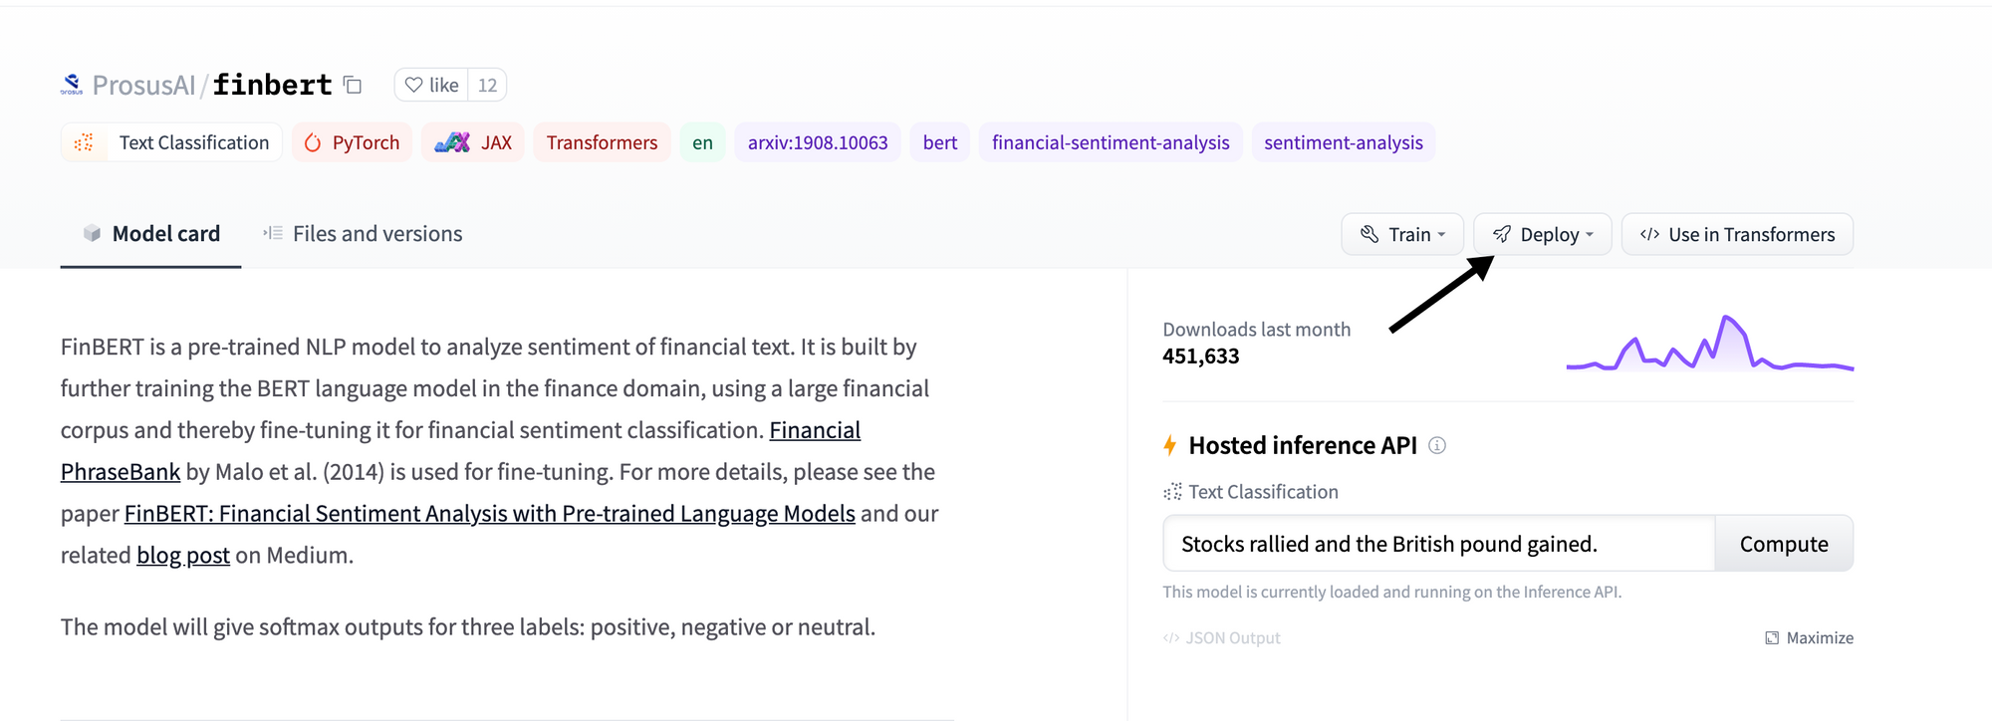Click the inference text input field
Viewport: 1992px width, 721px height.
[1438, 544]
